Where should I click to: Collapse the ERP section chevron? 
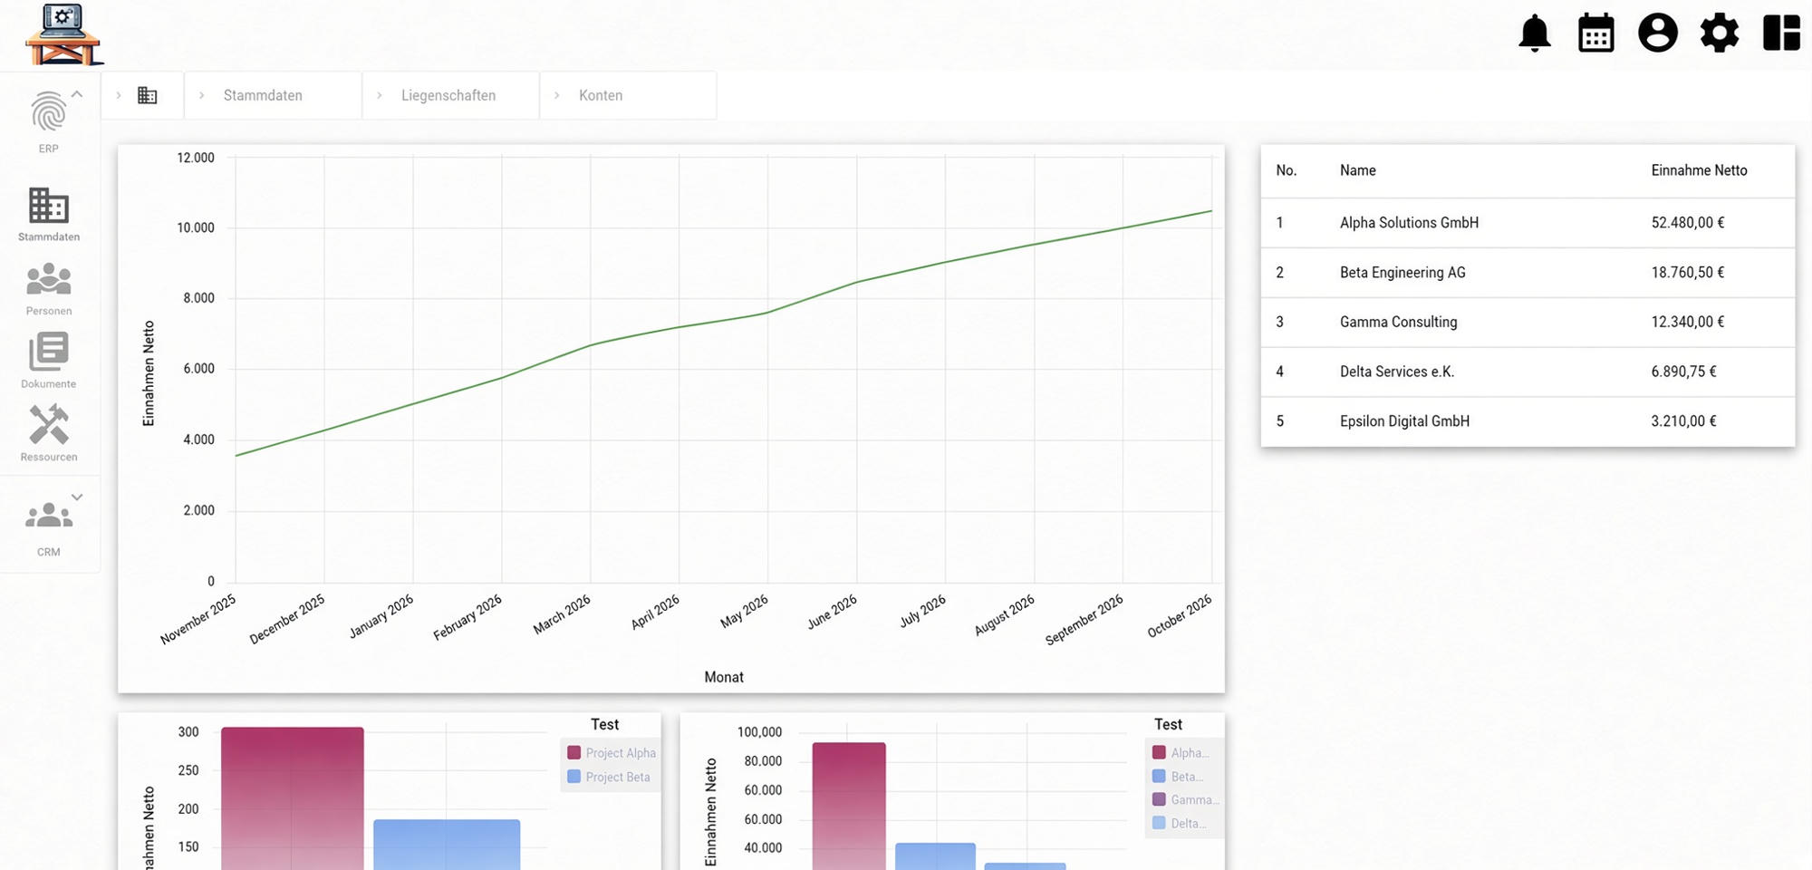click(x=77, y=94)
